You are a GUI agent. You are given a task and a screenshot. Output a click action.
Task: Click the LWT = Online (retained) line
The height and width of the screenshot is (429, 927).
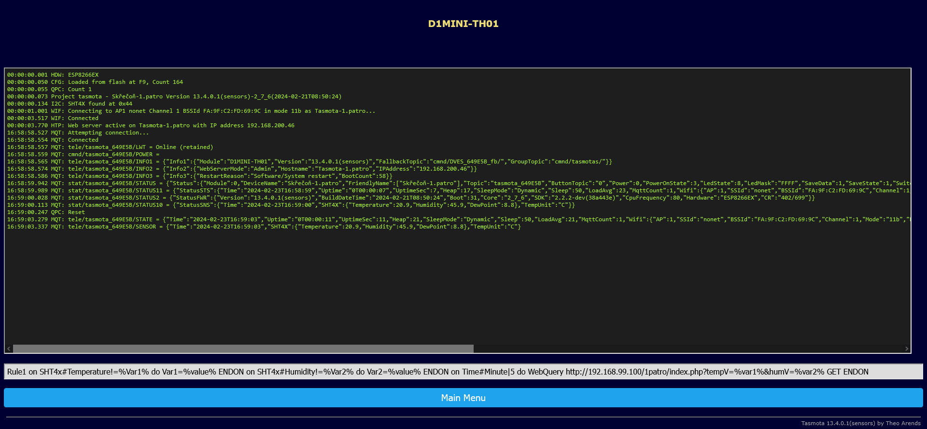pos(110,147)
